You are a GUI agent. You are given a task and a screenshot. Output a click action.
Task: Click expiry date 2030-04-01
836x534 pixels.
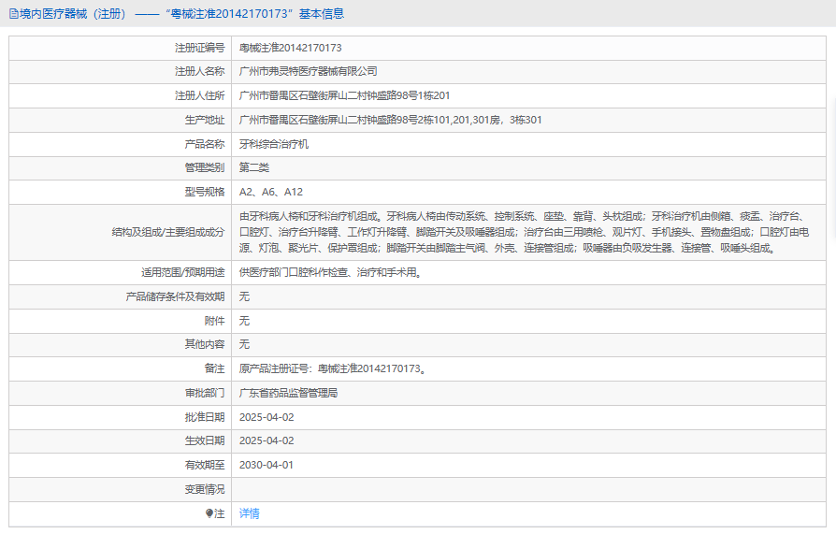coord(267,465)
